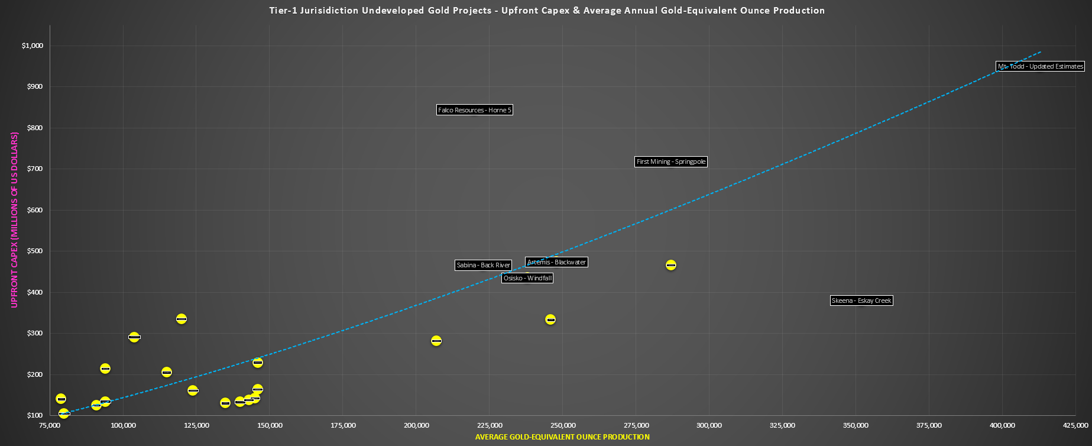Screen dimensions: 1092x446
Task: Click the $1,000 vertical axis tick label
Action: (33, 46)
